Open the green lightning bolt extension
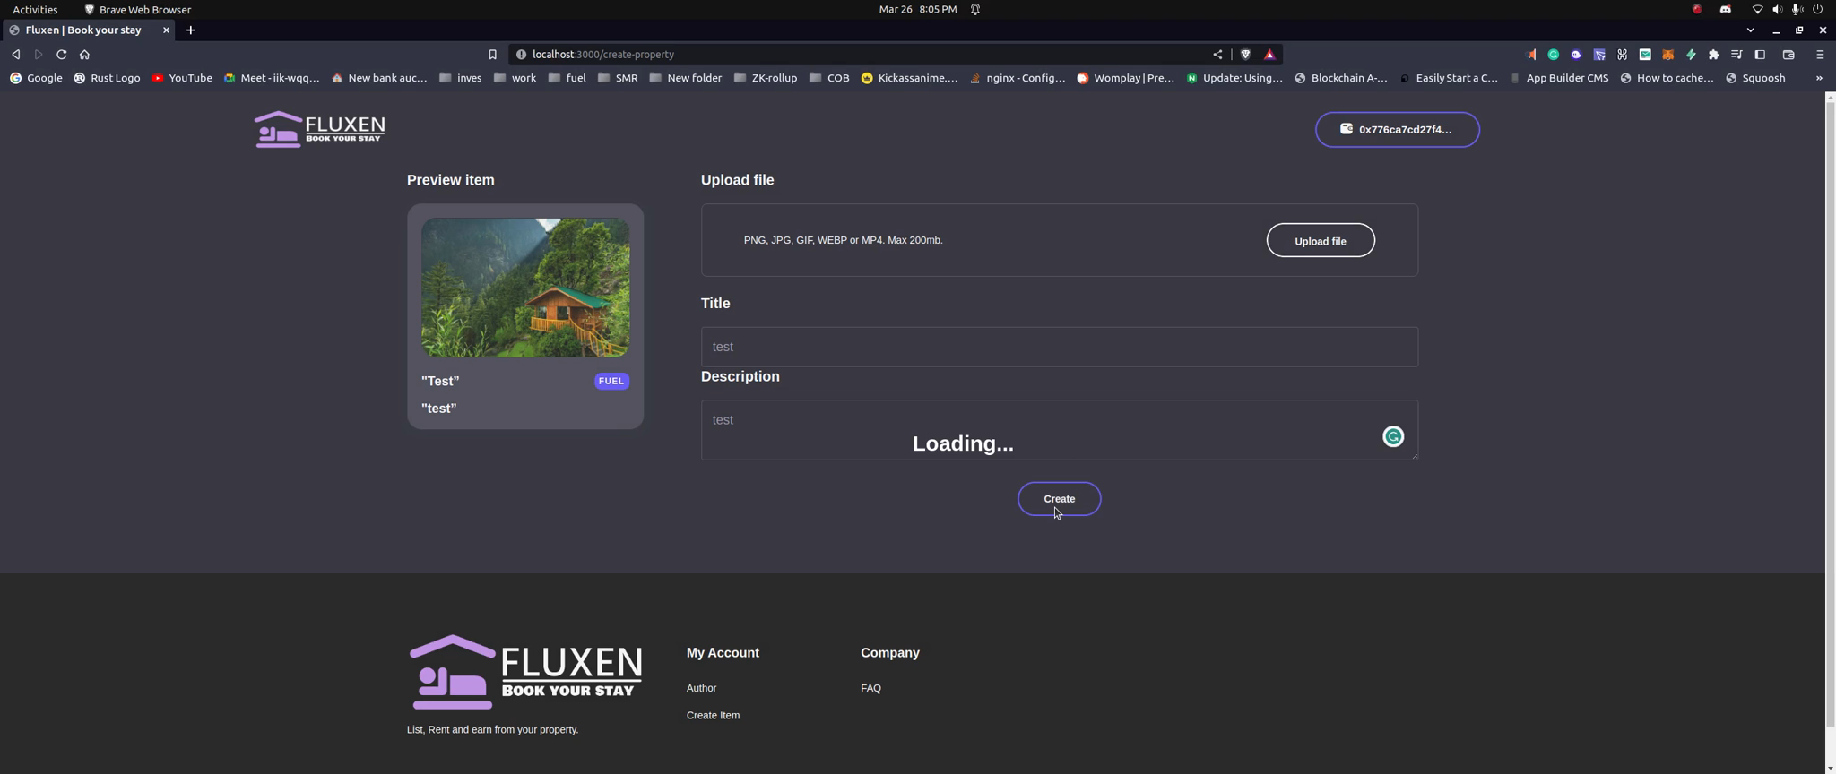1836x774 pixels. point(1691,55)
